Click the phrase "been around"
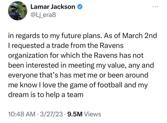The width and height of the screenshot is (167, 123). (128, 75)
